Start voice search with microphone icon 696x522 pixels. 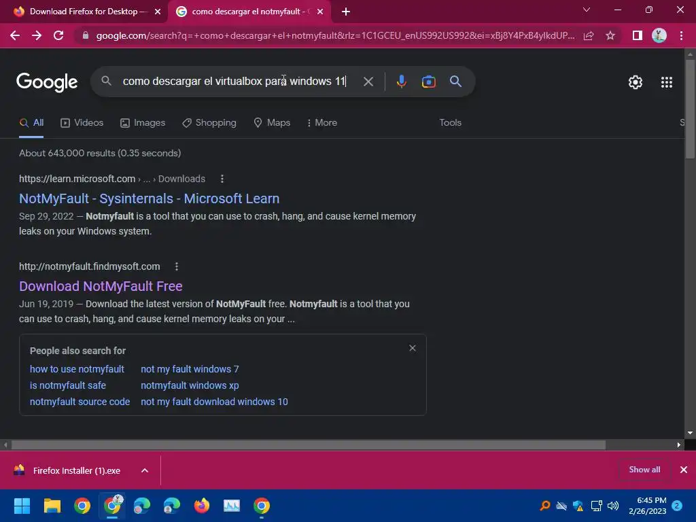click(x=401, y=82)
